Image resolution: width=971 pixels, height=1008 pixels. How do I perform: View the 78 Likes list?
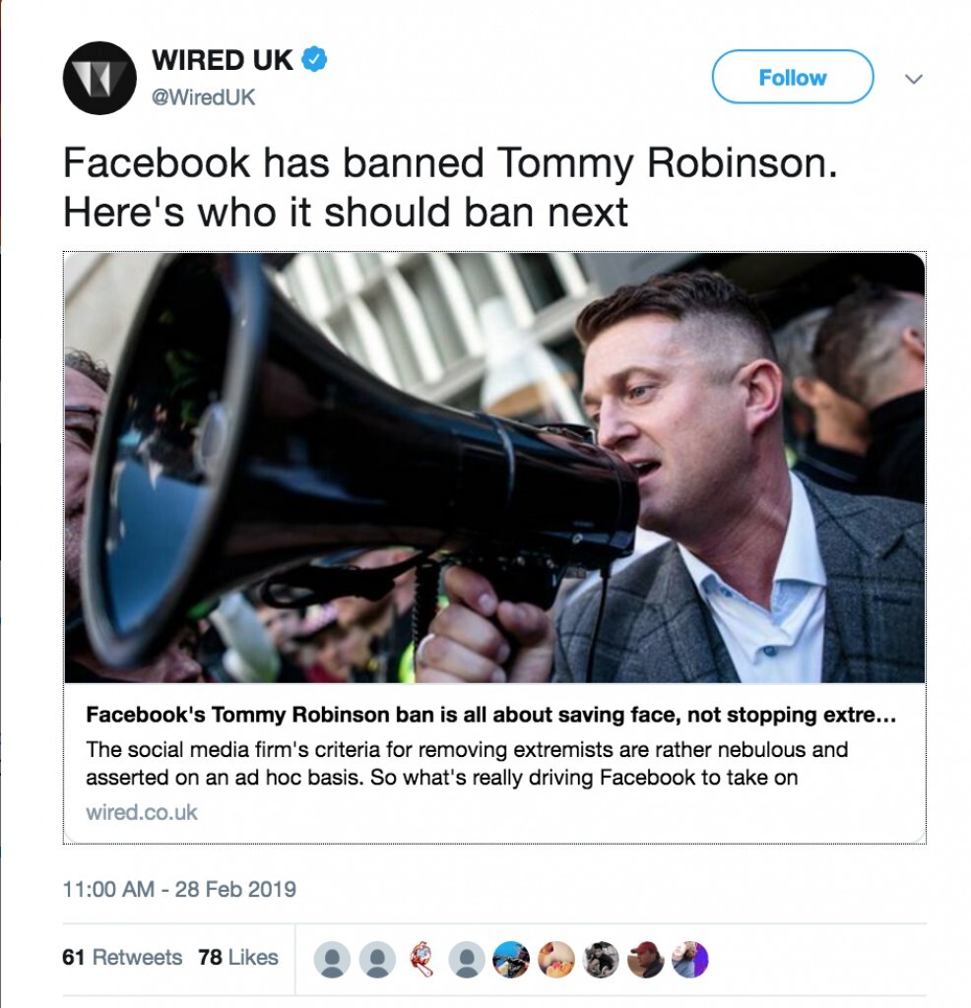point(238,957)
